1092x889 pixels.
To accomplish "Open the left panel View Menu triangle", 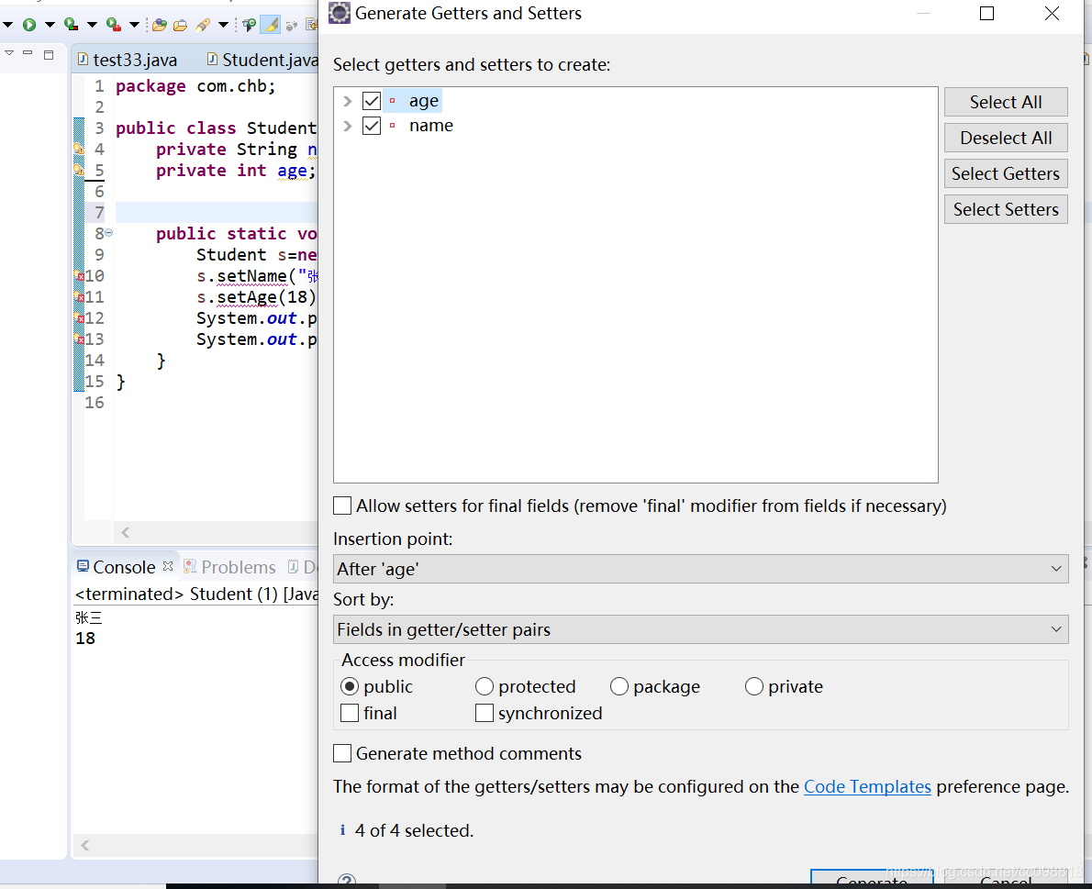I will coord(9,53).
